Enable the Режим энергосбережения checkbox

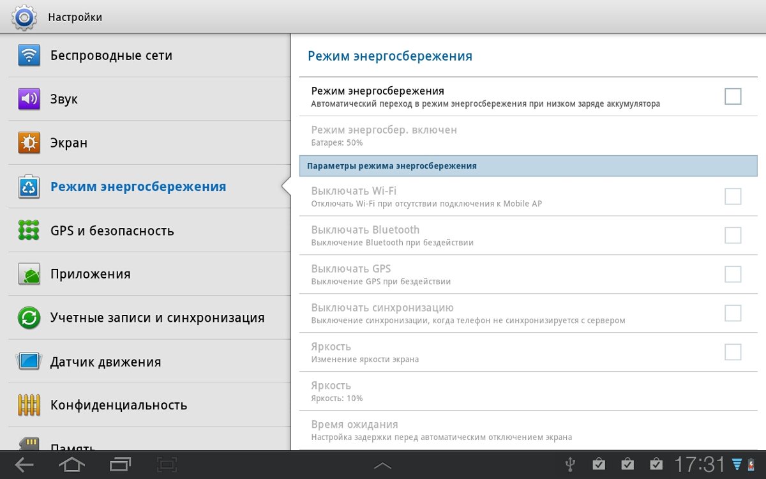733,96
